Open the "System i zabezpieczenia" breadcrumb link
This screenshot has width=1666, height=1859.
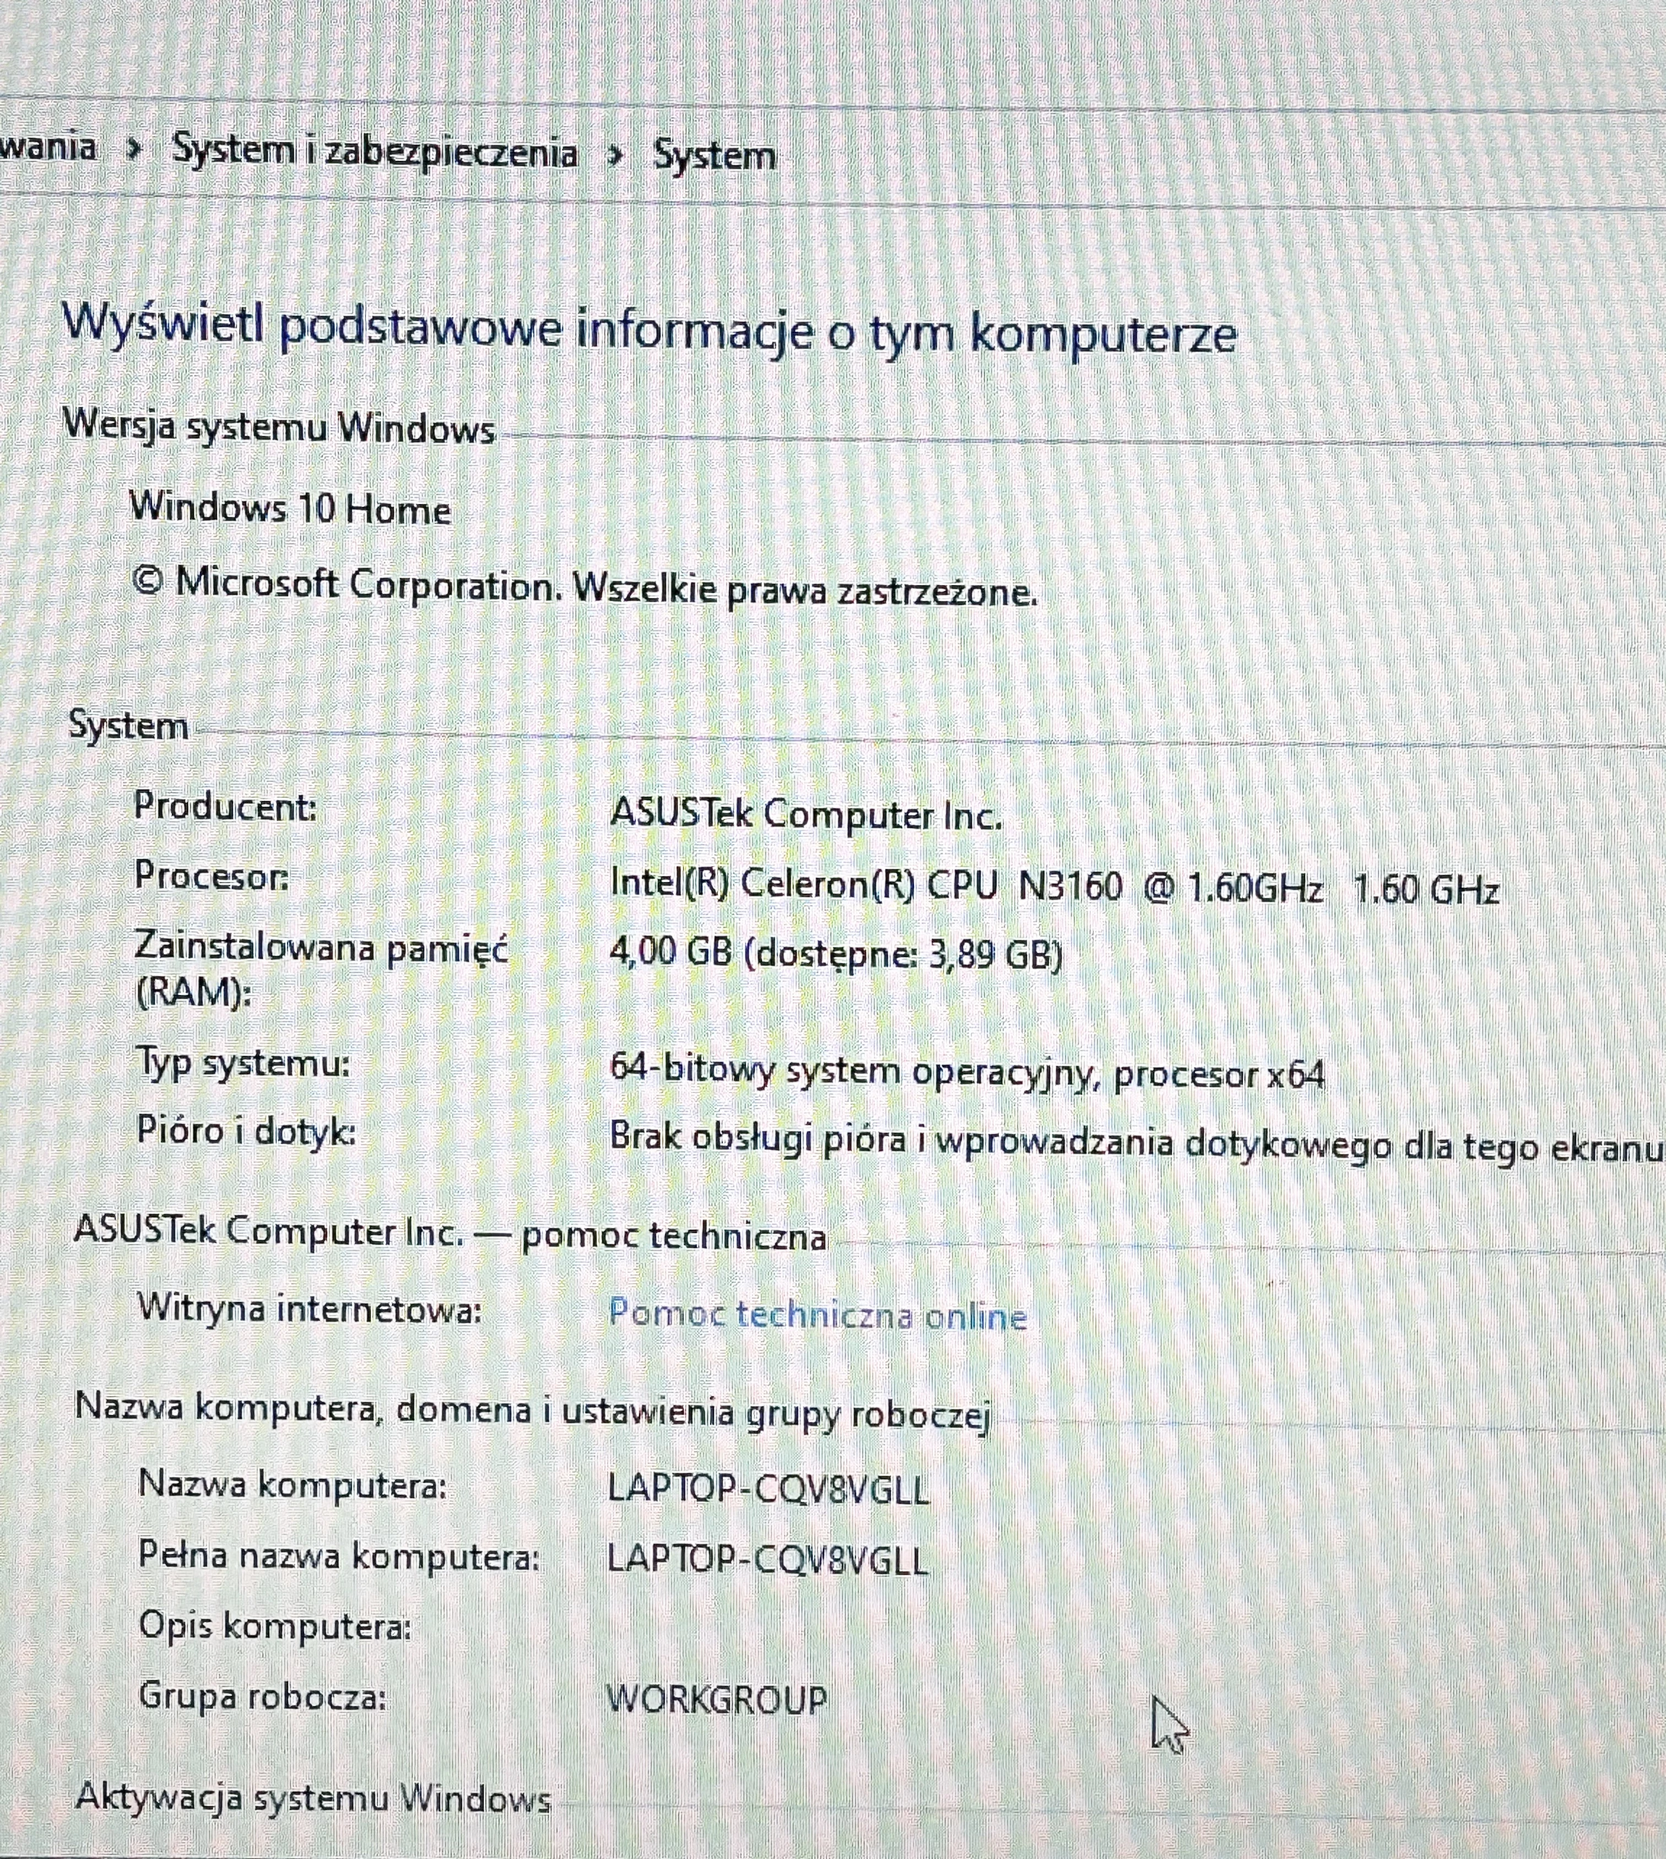coord(375,152)
